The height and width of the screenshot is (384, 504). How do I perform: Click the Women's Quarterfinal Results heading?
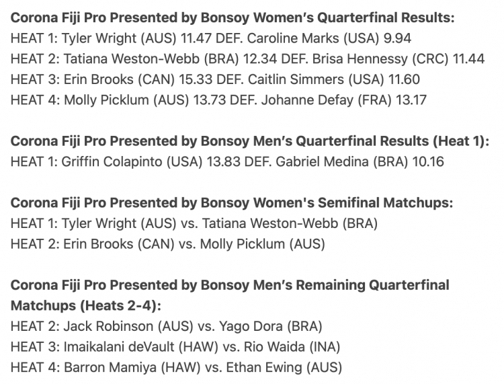233,17
